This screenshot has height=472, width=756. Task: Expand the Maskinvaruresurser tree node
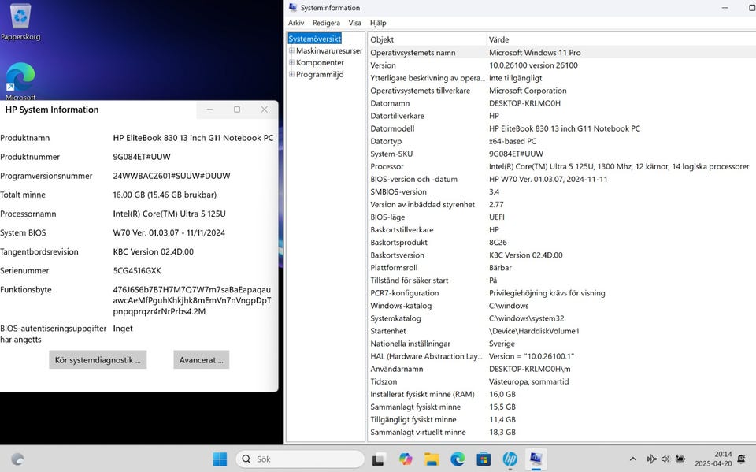click(291, 51)
